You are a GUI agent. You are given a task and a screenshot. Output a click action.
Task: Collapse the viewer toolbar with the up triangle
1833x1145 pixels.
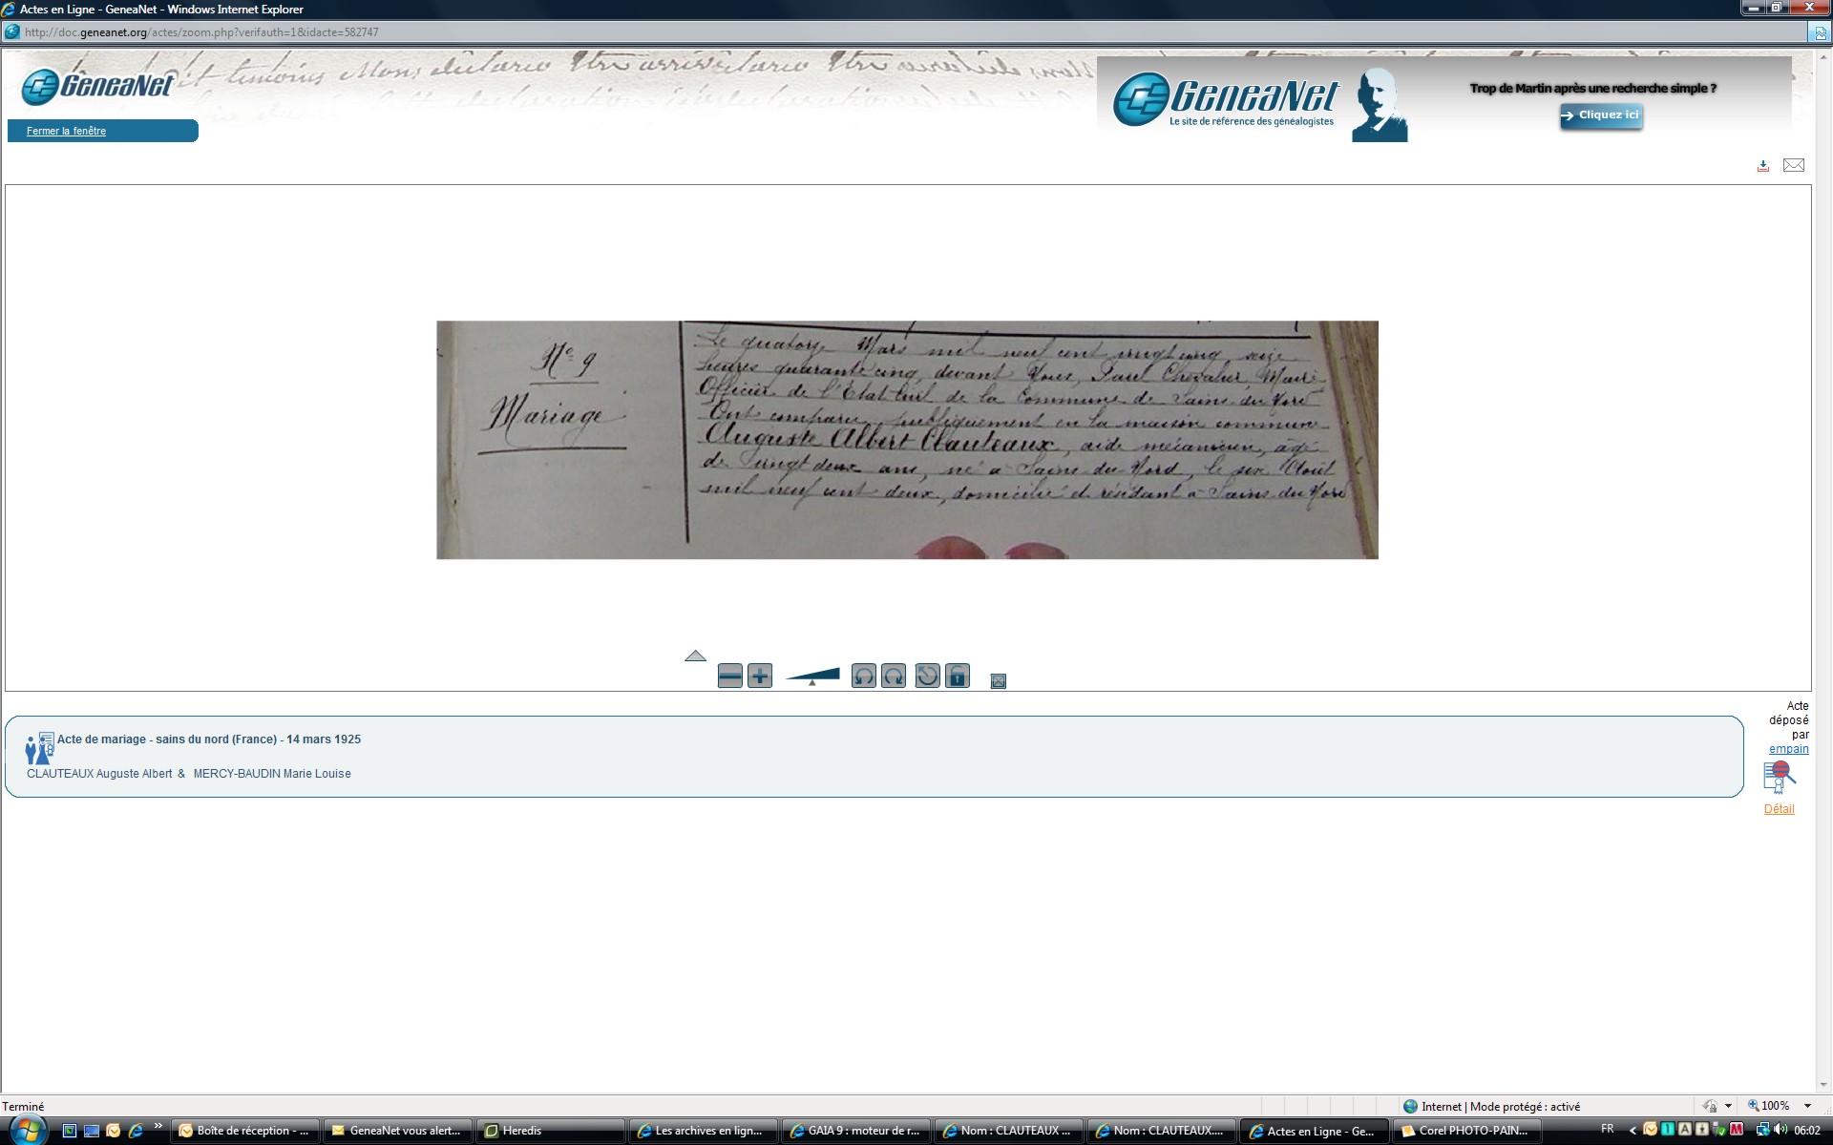click(x=695, y=656)
